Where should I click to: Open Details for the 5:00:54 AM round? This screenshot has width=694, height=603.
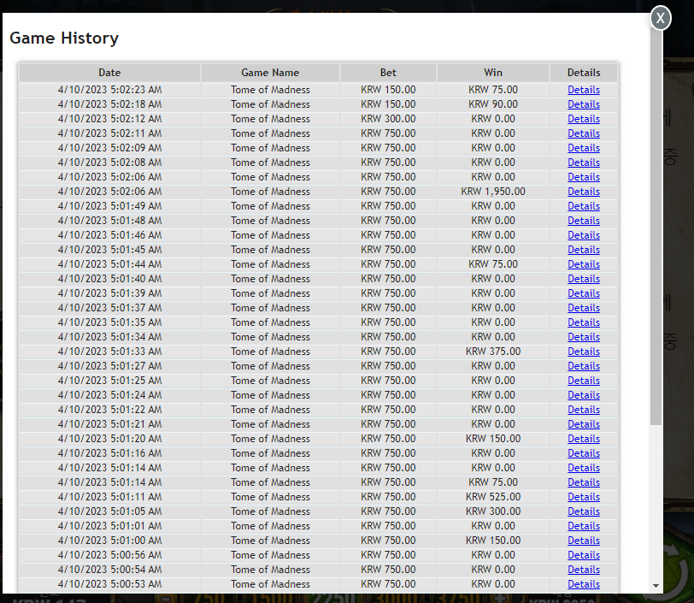(x=584, y=570)
